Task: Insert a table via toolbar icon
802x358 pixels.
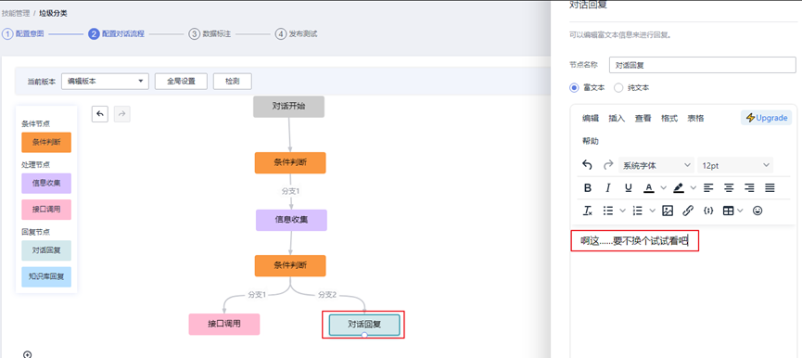Action: 729,211
